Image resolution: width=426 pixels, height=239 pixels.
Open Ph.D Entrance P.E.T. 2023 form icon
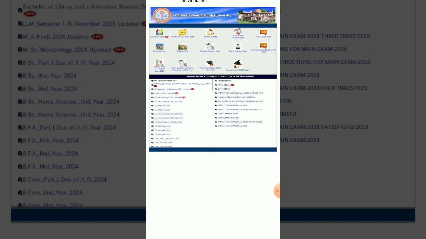(210, 63)
